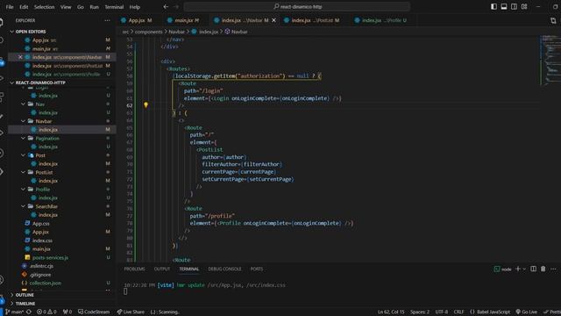561x316 pixels.
Task: Click the errors and warnings status indicator
Action: click(x=46, y=312)
